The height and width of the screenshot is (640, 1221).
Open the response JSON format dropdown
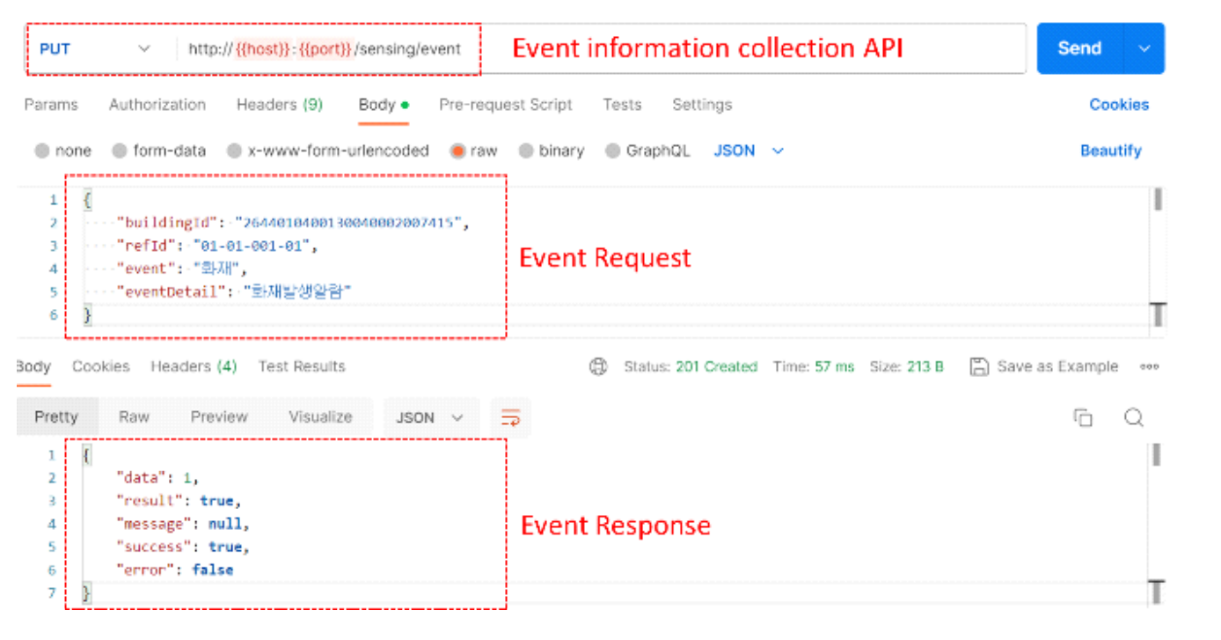click(430, 418)
